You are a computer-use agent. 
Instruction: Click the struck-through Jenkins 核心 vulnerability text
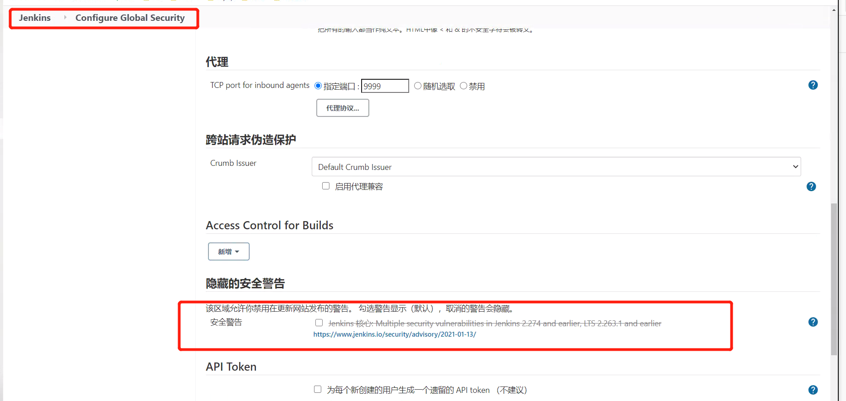coord(495,324)
